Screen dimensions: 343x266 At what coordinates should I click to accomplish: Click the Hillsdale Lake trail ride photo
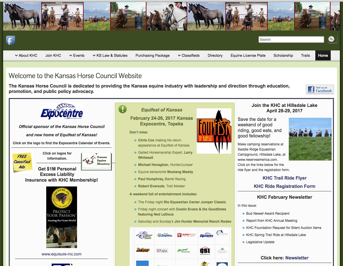coord(310,139)
